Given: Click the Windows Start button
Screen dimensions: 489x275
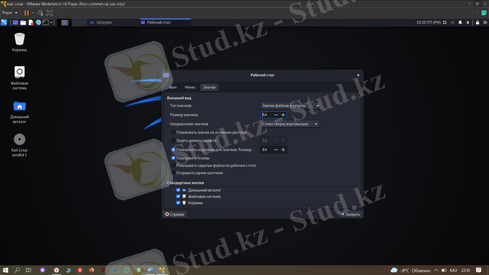Looking at the screenshot, I should click(x=6, y=269).
